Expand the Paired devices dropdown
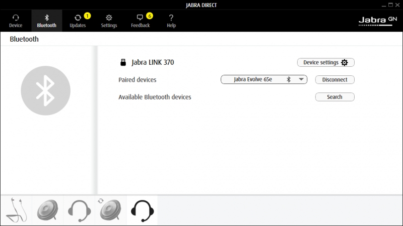 point(264,79)
